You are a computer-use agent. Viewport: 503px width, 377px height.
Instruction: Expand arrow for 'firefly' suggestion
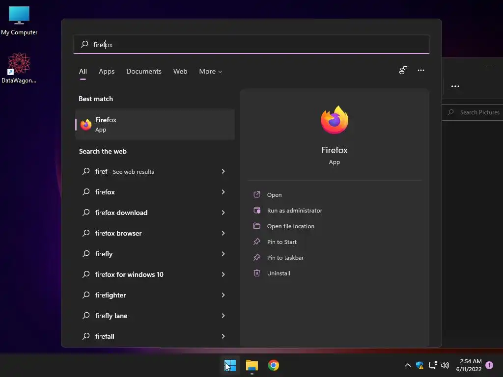tap(224, 254)
